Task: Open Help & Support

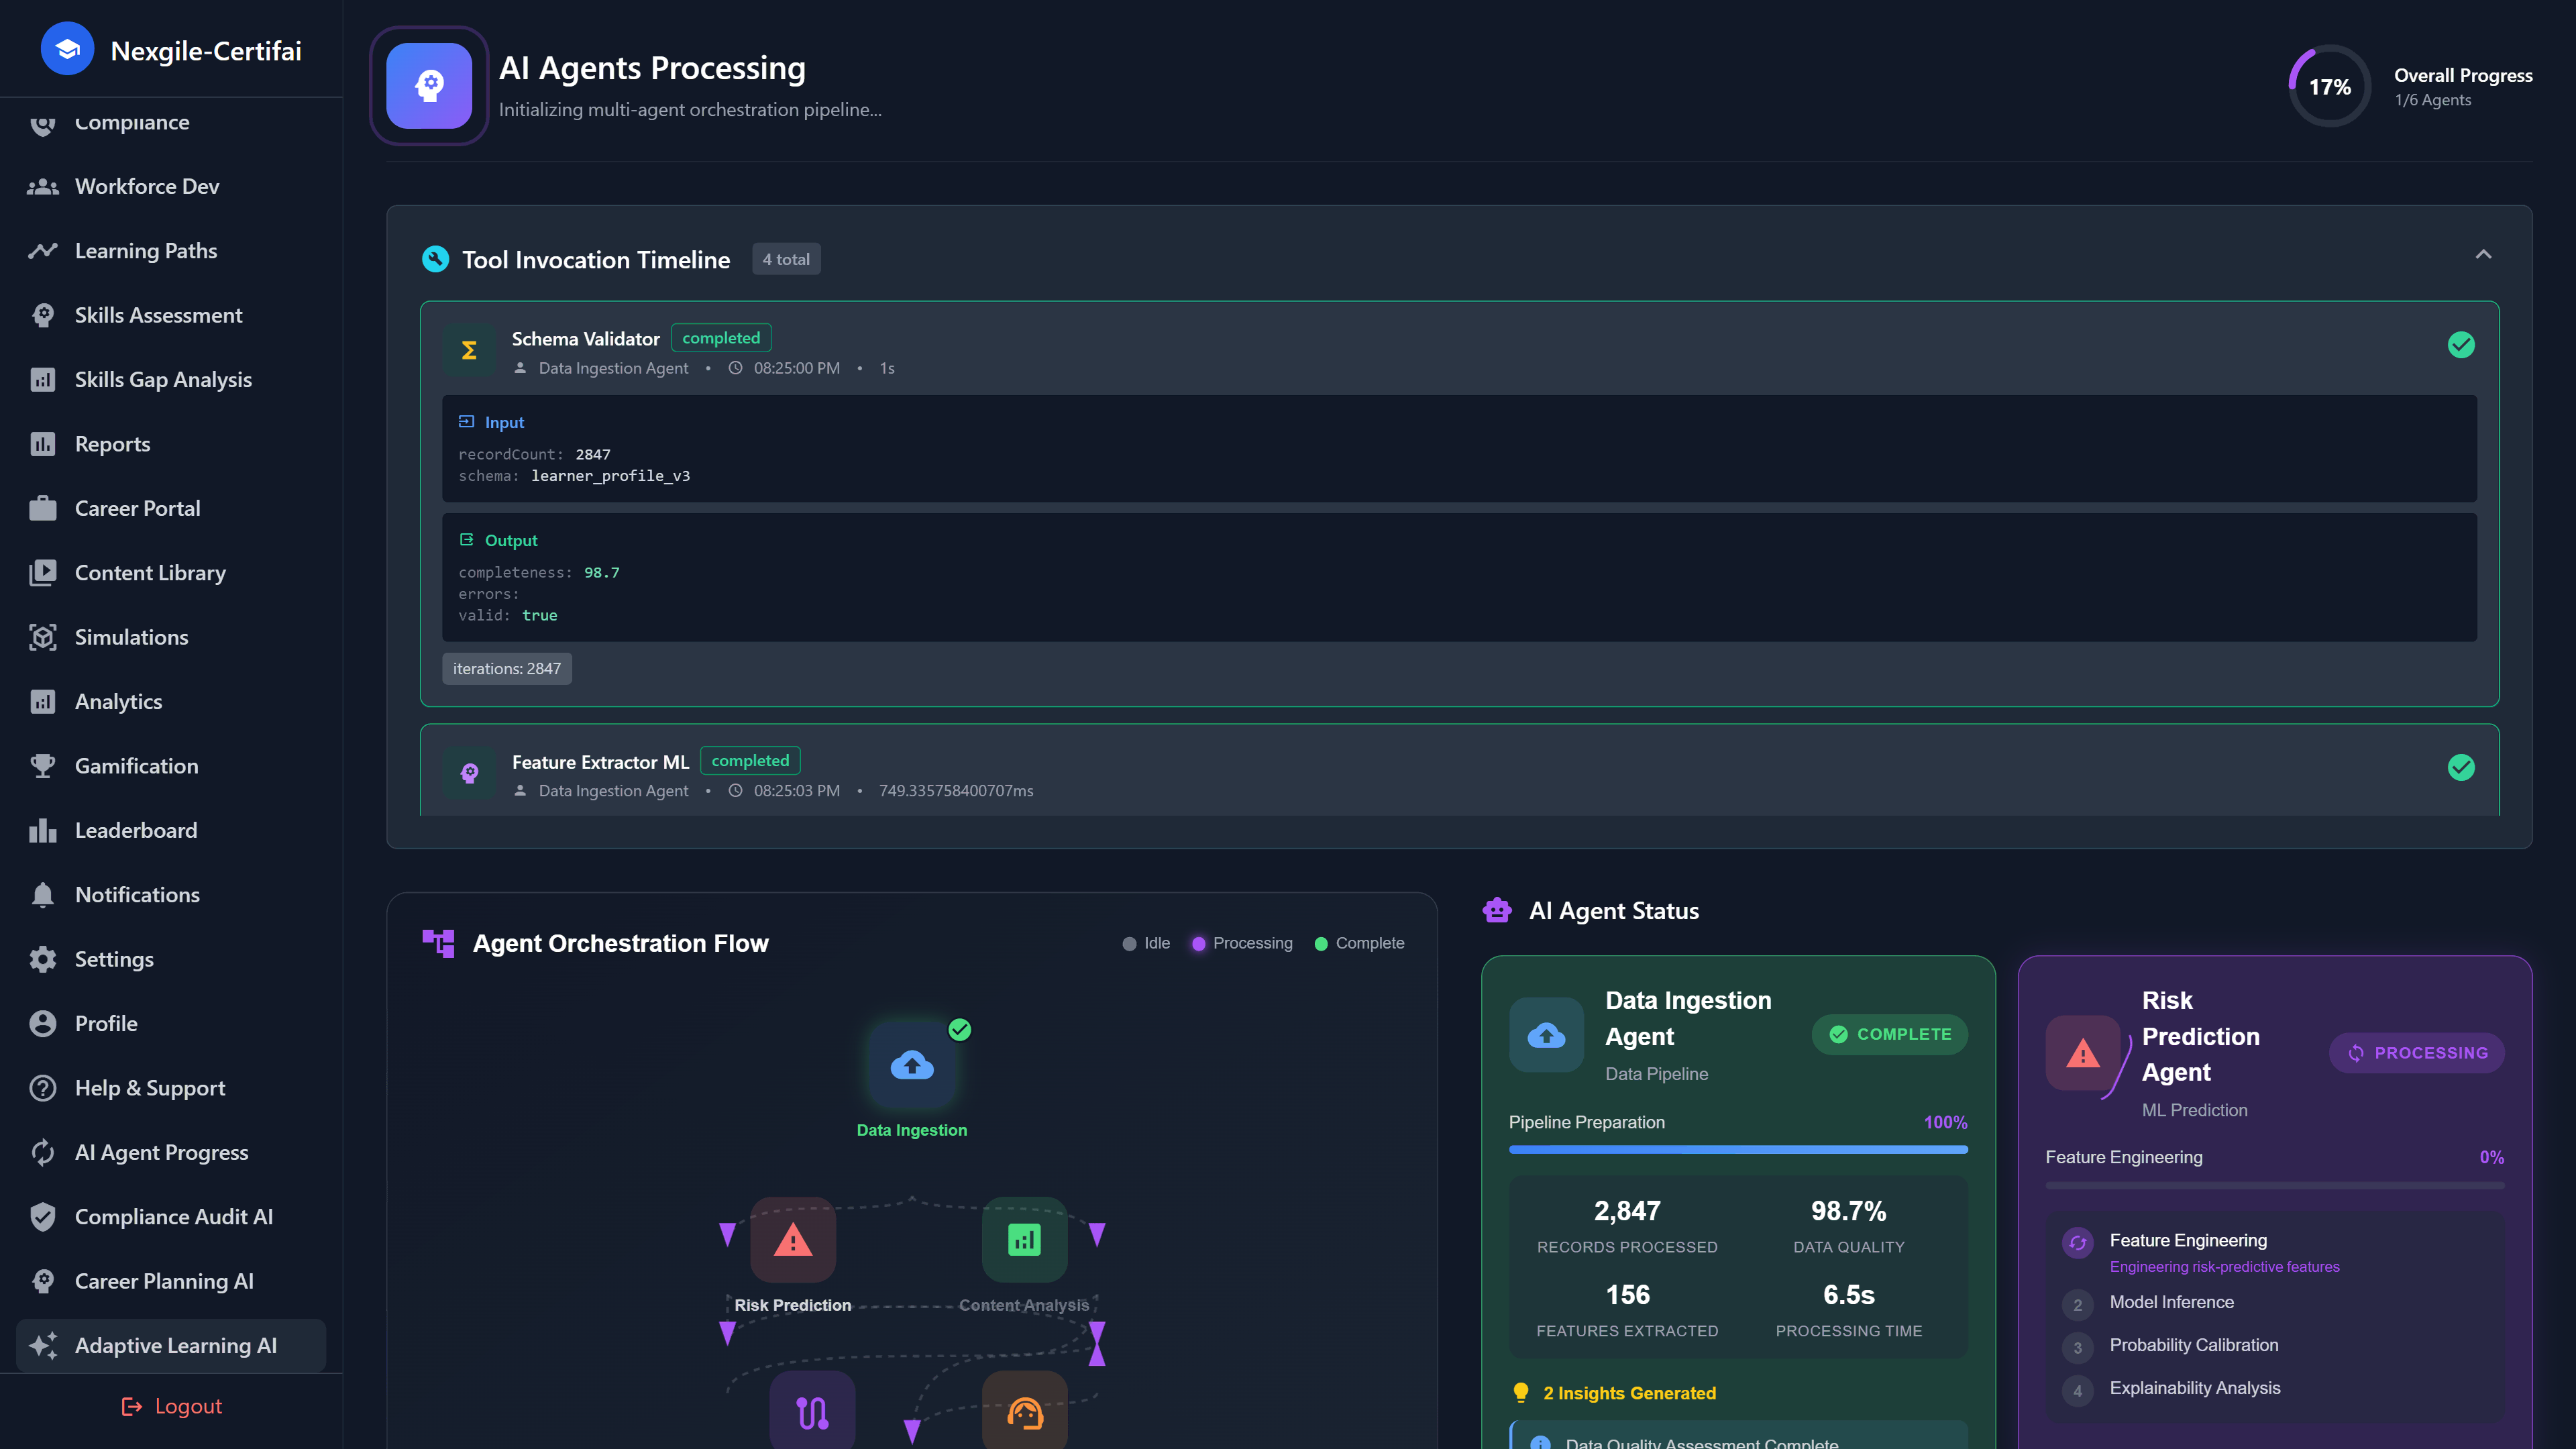Action: (149, 1087)
